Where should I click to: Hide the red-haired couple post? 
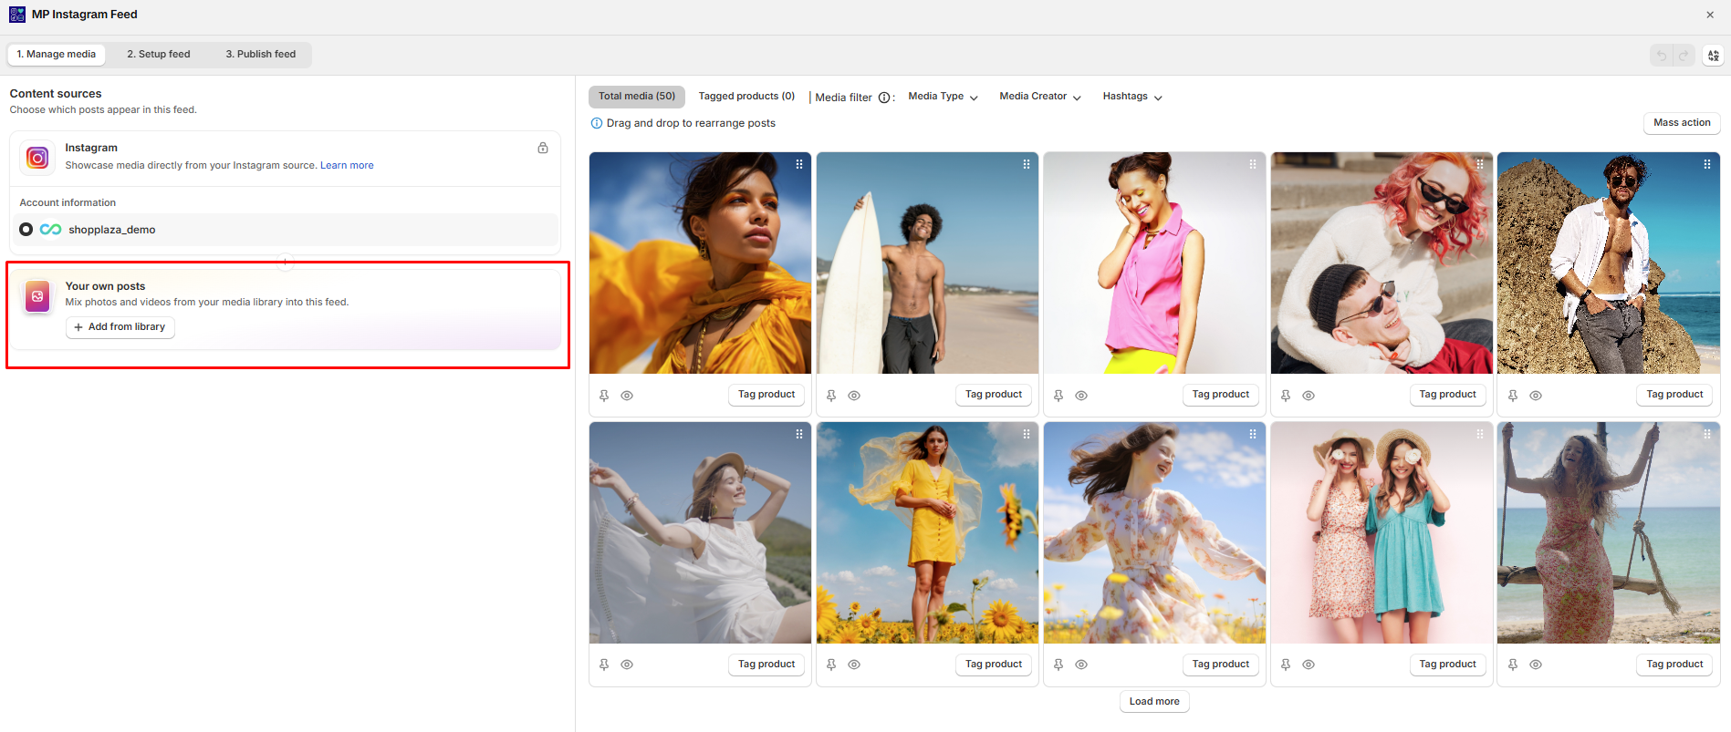tap(1309, 396)
